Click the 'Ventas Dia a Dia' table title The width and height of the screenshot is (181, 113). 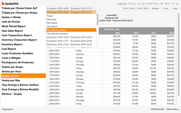point(111,29)
